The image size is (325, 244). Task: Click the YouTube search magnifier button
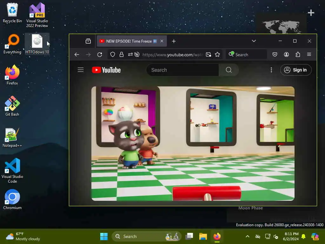(x=229, y=70)
